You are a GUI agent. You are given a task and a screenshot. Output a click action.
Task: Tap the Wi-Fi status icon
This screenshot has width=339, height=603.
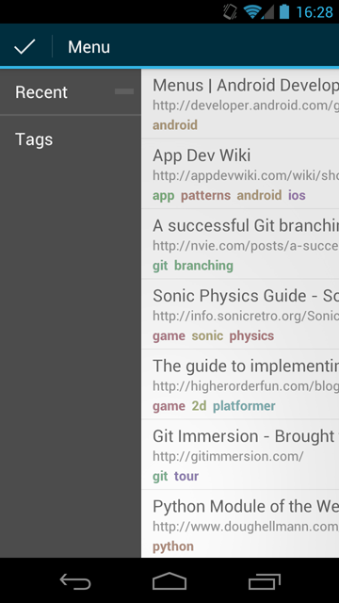252,11
